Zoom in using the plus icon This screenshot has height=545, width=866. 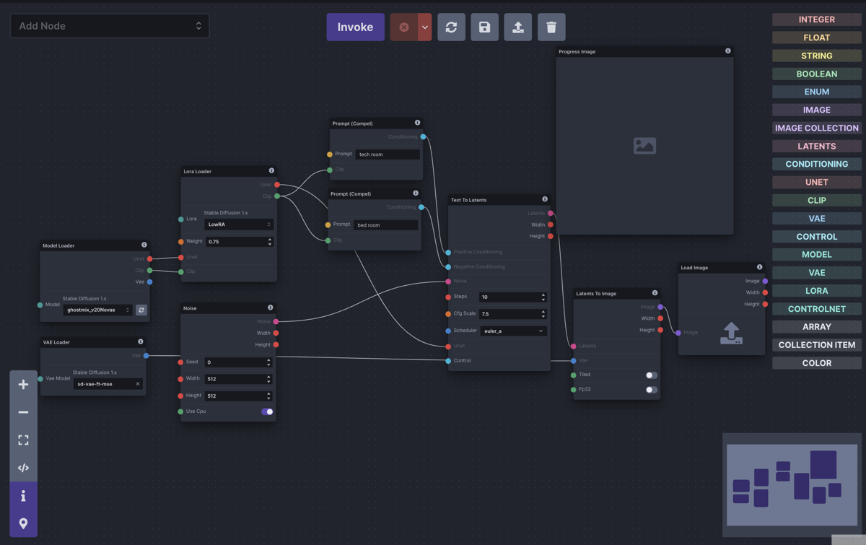click(x=23, y=384)
